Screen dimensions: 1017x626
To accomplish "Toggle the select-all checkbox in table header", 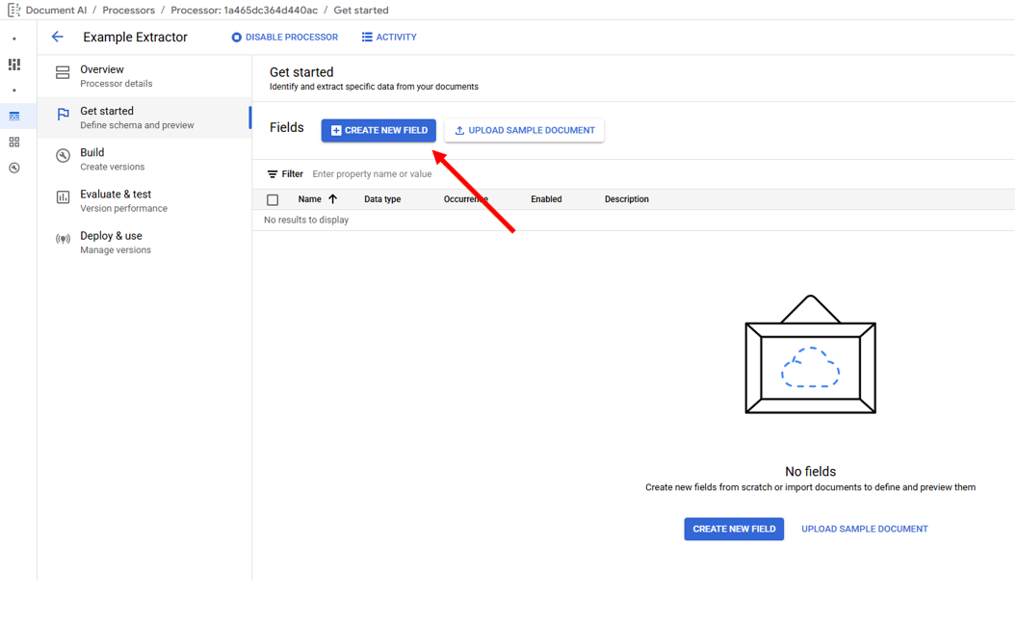I will pyautogui.click(x=273, y=200).
